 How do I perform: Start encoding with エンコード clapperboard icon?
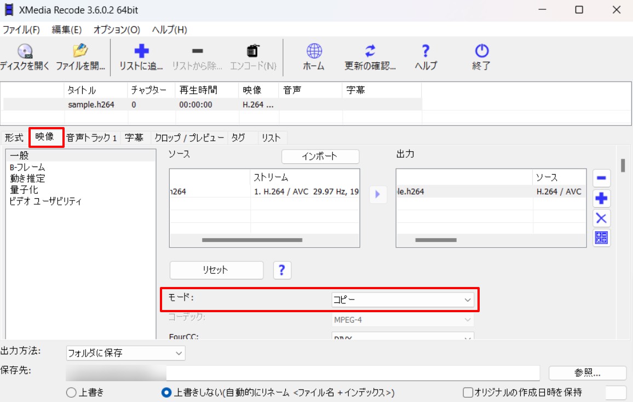click(x=253, y=51)
